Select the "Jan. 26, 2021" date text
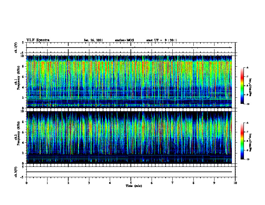The image size is (265, 205). [93, 40]
